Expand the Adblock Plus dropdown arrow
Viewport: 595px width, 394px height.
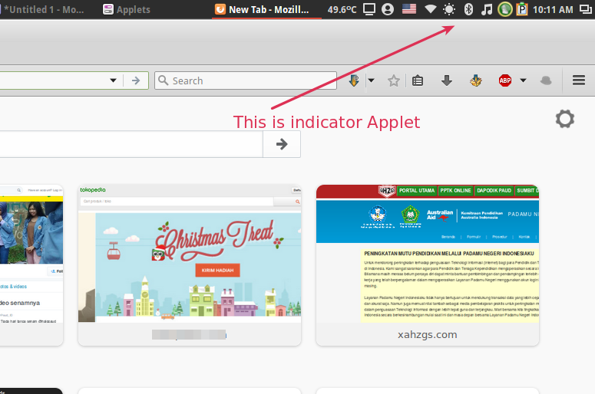(x=523, y=80)
